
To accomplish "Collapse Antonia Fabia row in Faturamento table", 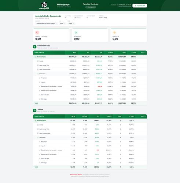I will coord(36,57).
